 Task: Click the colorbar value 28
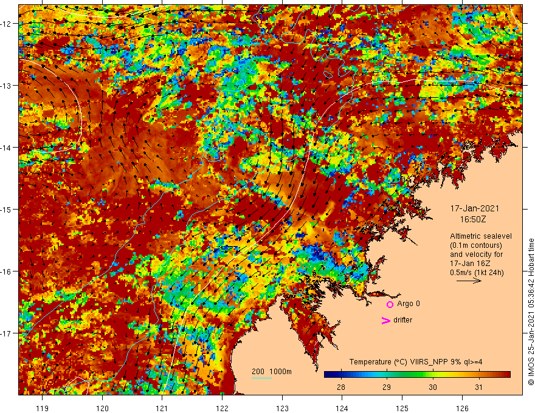point(340,387)
